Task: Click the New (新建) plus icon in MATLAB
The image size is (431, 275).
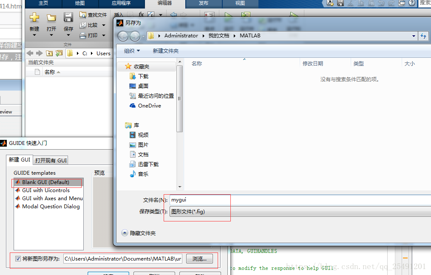Action: (x=34, y=17)
